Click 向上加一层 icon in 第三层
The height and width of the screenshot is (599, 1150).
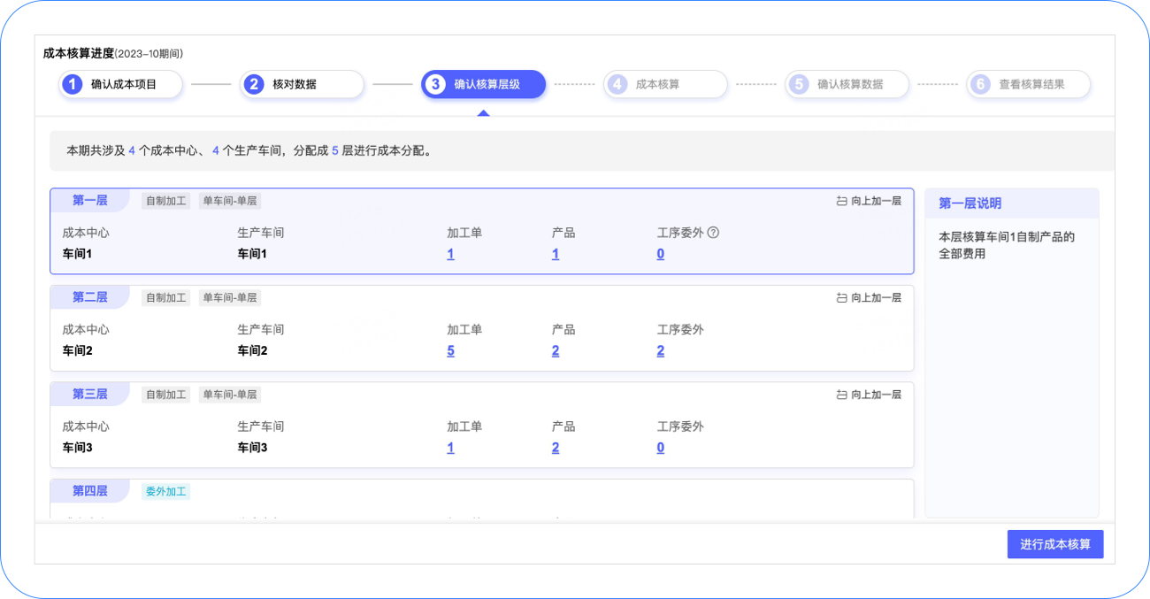(x=841, y=395)
